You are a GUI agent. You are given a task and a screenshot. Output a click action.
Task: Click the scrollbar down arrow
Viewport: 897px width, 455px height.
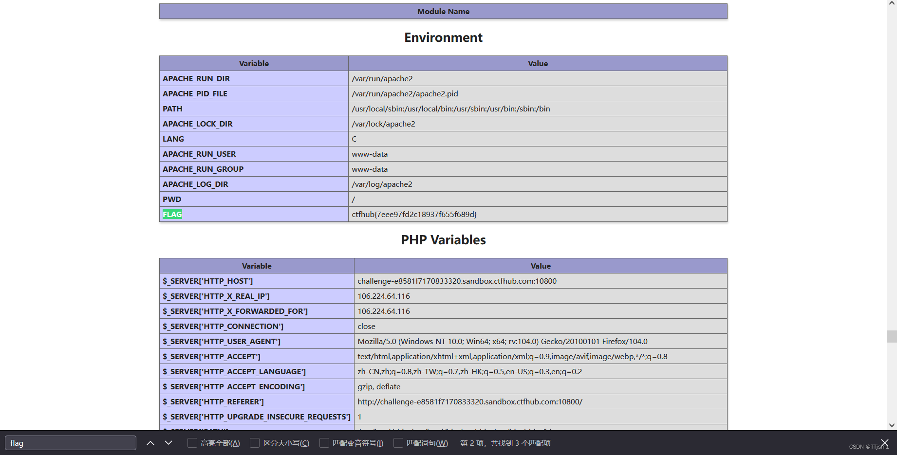(x=892, y=425)
